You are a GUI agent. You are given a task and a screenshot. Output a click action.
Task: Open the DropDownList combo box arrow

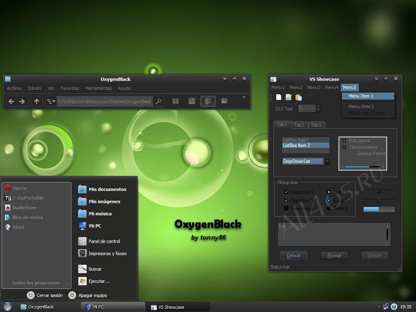[327, 161]
